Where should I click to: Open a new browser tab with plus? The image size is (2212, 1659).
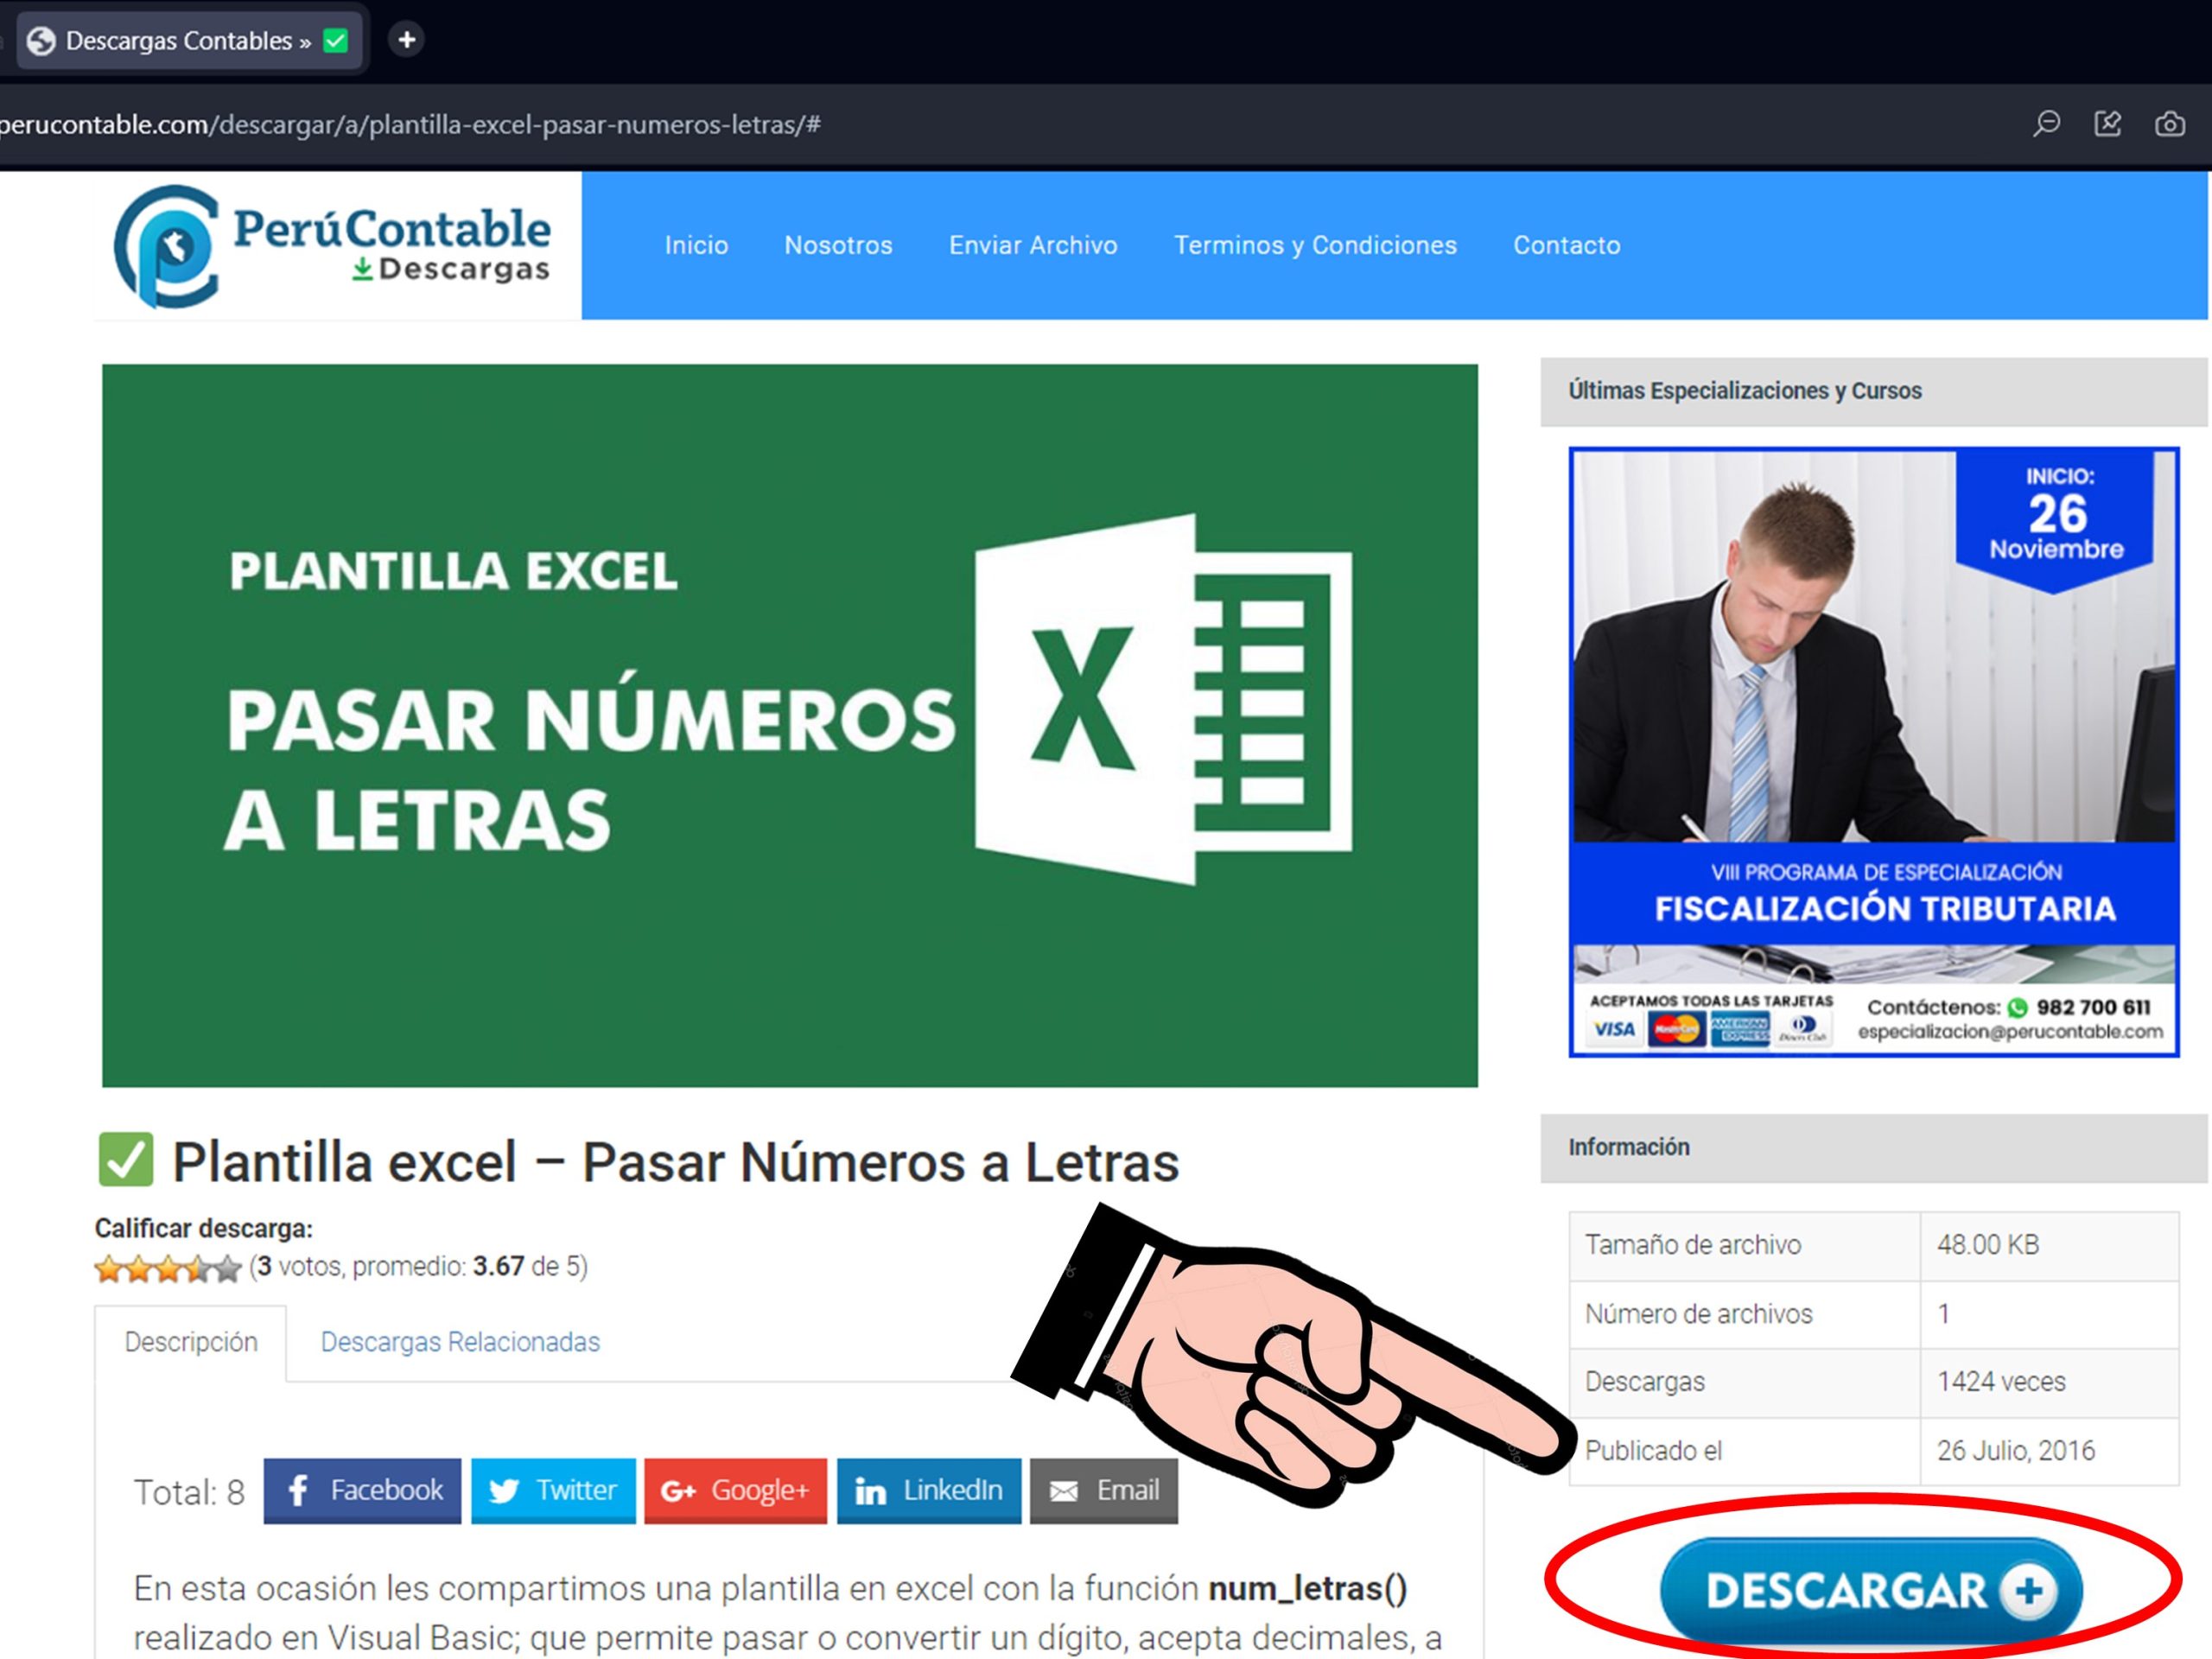tap(406, 40)
